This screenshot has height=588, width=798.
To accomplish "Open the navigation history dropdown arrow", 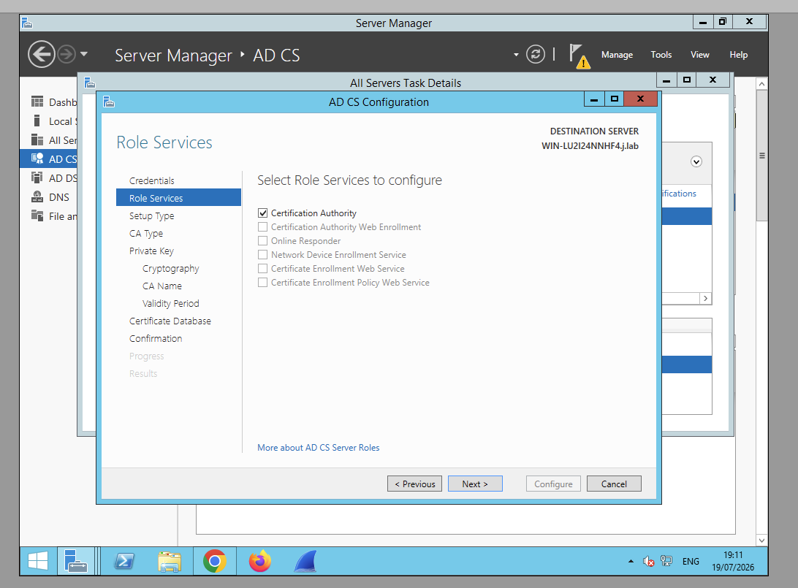I will [84, 53].
